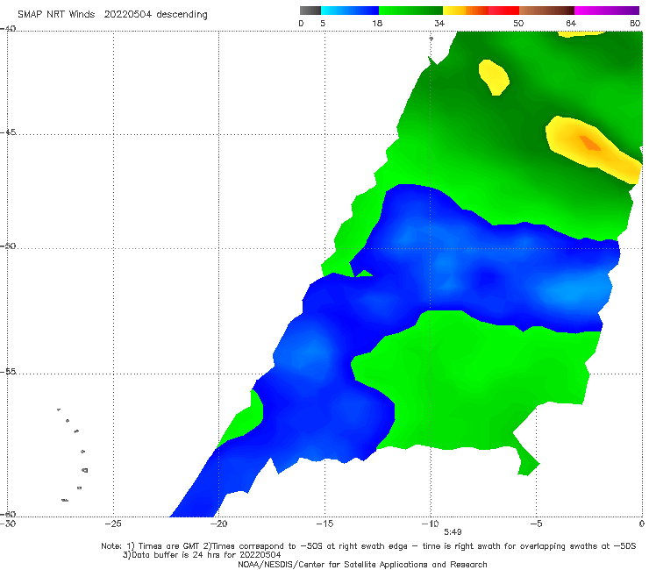Click the longitude axis label '-25'
This screenshot has width=649, height=570.
(x=112, y=524)
